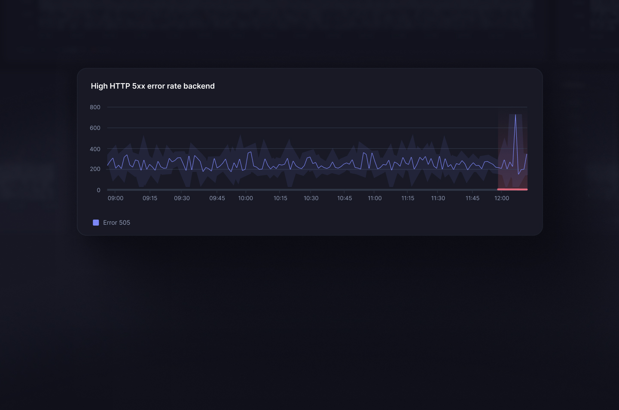Click the 10:30 time axis label

tap(311, 198)
